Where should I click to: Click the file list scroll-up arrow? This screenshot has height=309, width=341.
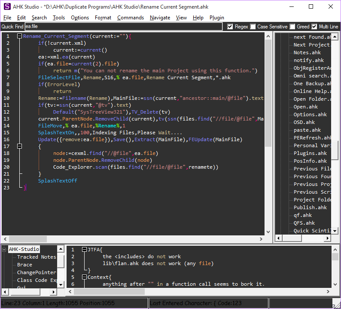(x=335, y=37)
